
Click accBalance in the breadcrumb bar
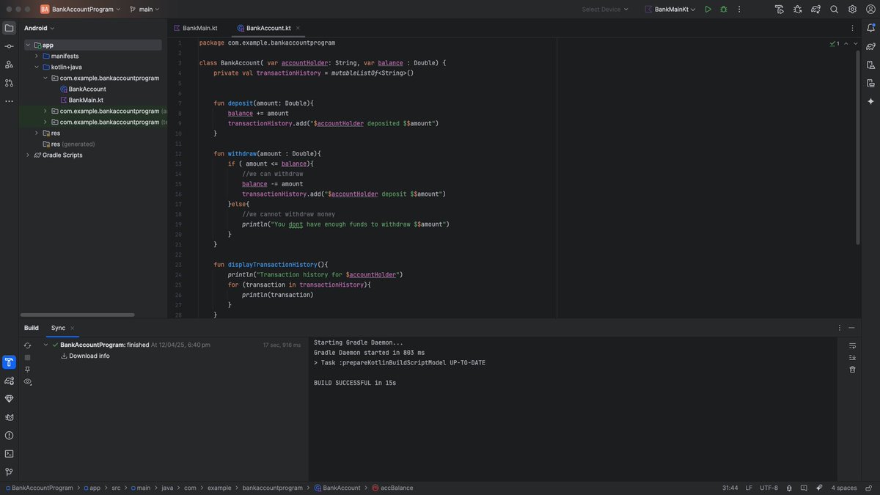pyautogui.click(x=396, y=487)
